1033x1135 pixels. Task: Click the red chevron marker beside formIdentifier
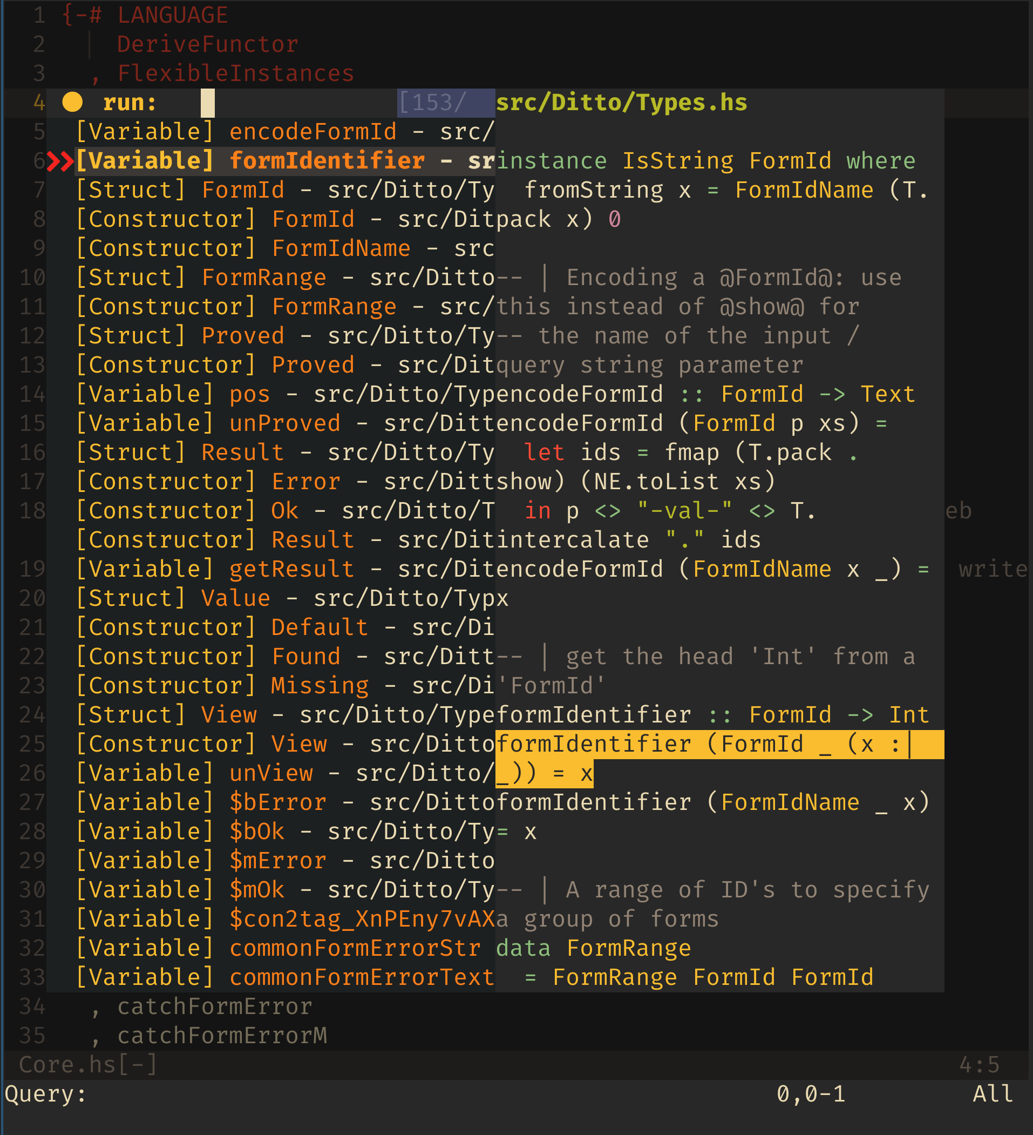point(58,160)
